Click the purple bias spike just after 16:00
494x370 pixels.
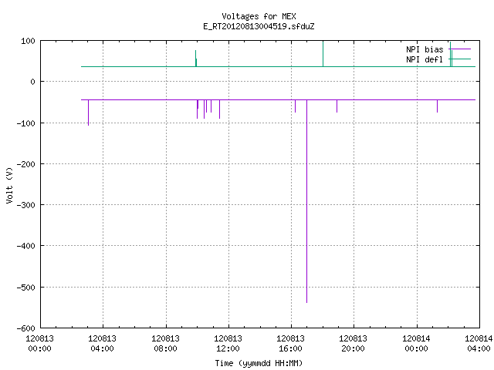[295, 106]
